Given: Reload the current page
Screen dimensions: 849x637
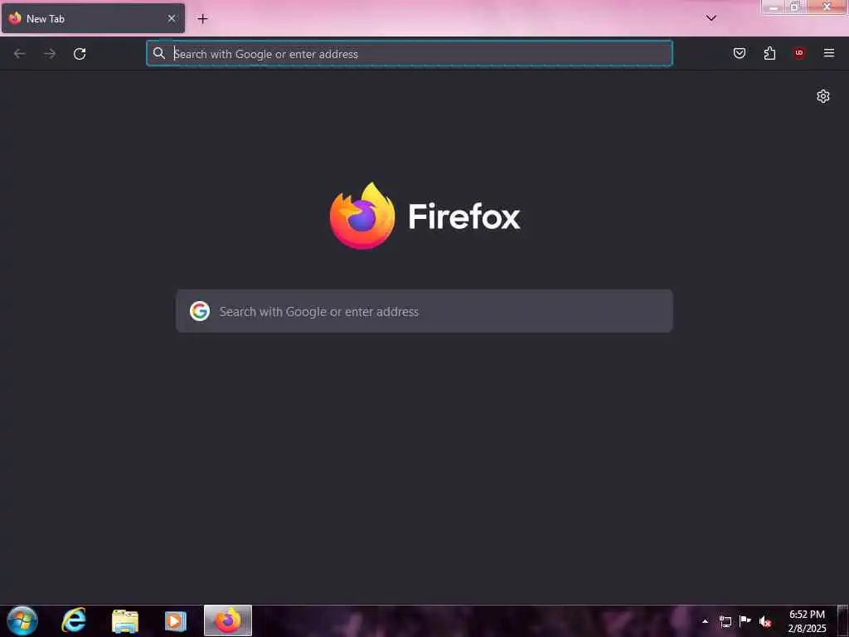Looking at the screenshot, I should 80,54.
